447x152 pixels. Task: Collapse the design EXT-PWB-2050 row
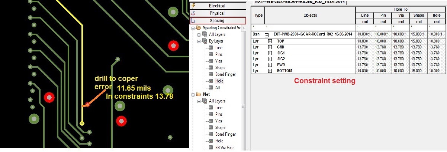(x=267, y=34)
